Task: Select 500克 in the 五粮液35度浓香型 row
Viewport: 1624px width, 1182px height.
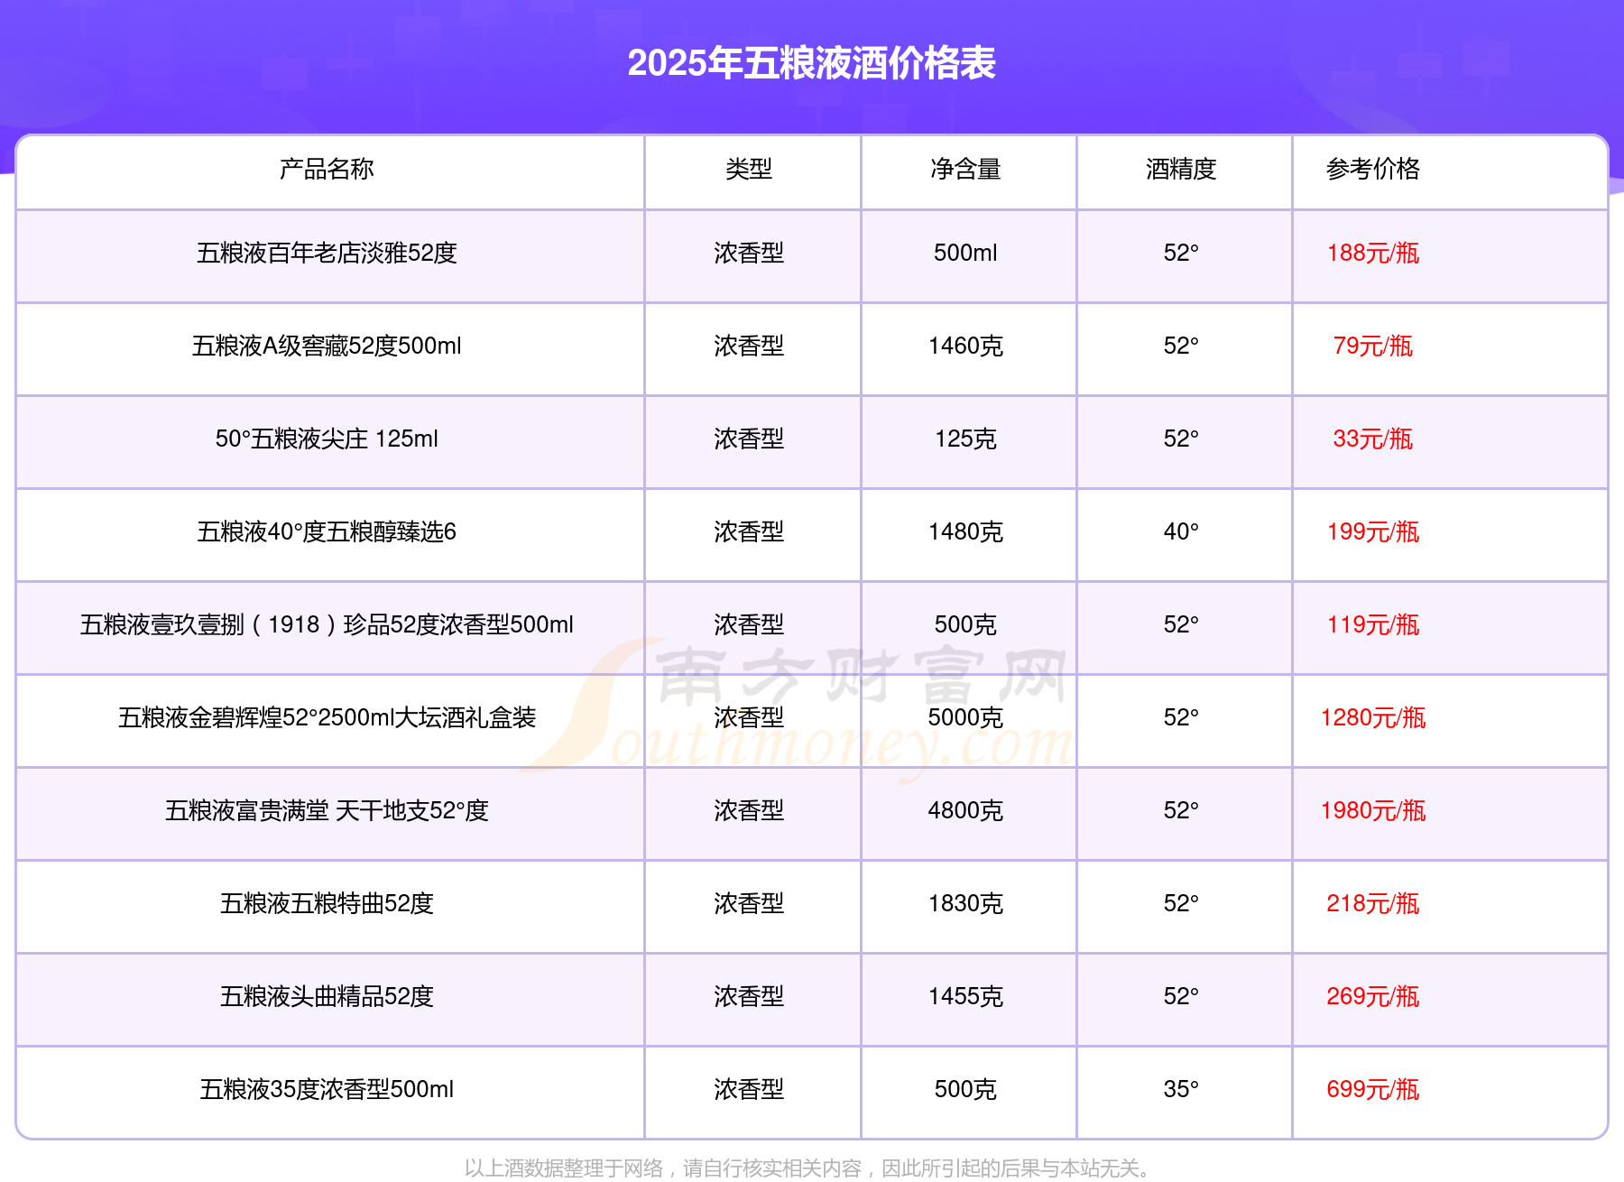Action: (965, 1089)
